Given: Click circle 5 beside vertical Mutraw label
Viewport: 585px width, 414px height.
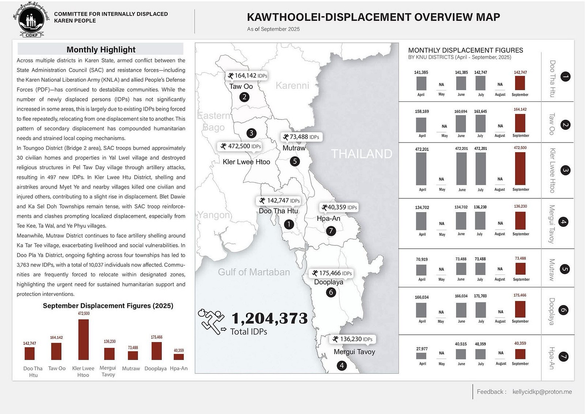Looking at the screenshot, I should [x=564, y=270].
